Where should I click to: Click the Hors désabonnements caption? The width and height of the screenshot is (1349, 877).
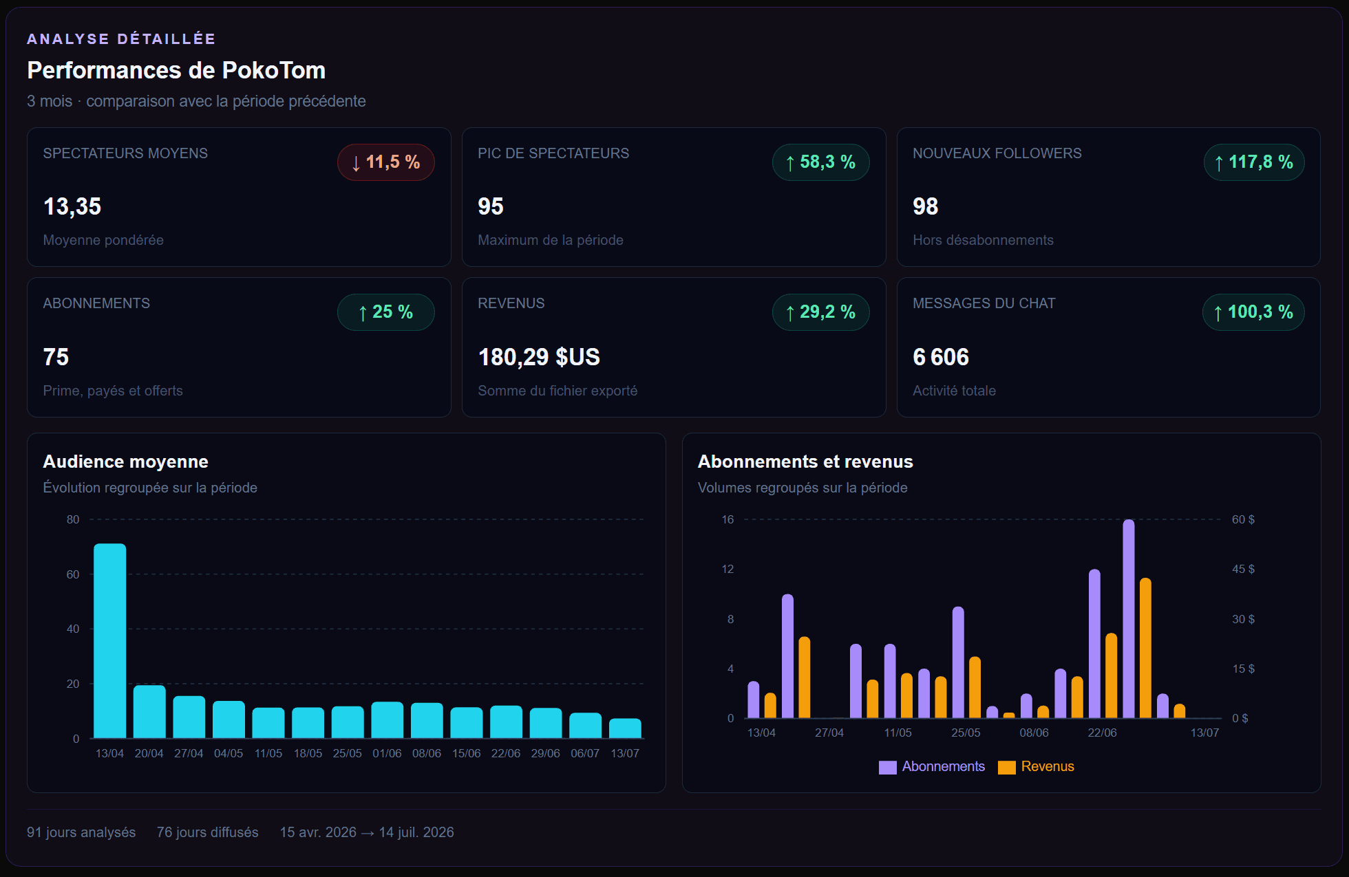click(983, 240)
